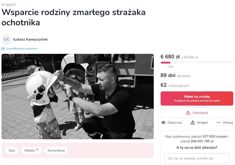
Task: Open the Opis tab
Action: (12, 150)
